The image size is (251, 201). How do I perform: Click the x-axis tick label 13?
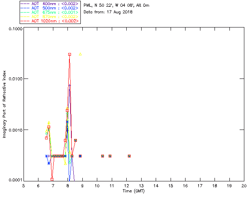coord(141,186)
